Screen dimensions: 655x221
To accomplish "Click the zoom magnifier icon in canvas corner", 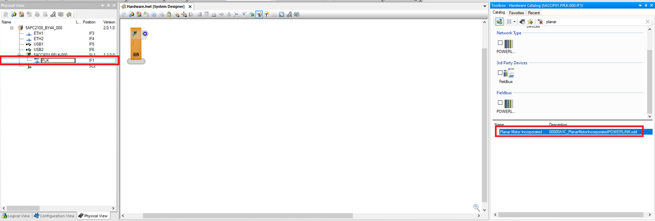I will tap(477, 207).
